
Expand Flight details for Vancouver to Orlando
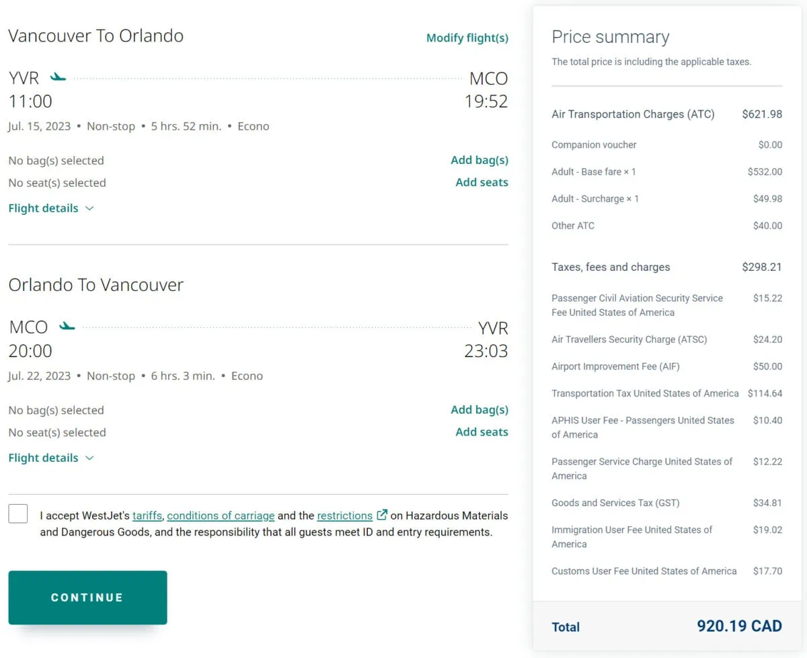[x=44, y=208]
